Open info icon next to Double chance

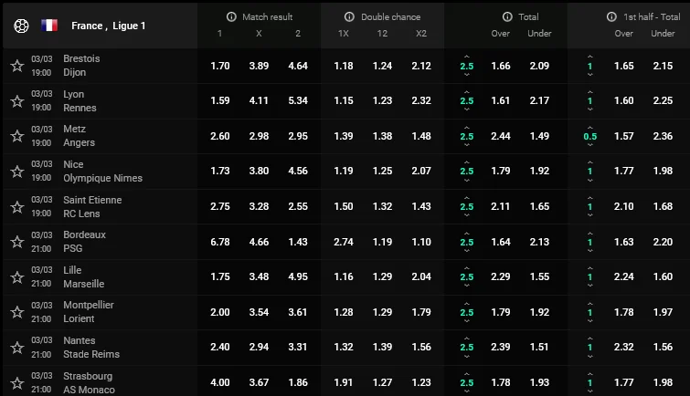(350, 17)
